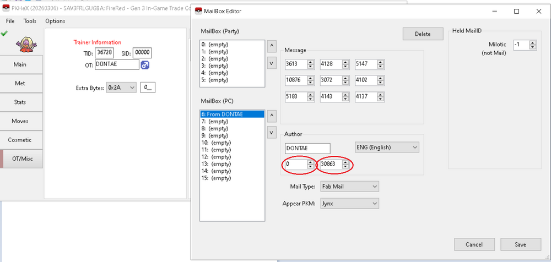Viewport: 551px width, 262px height.
Task: Increment the Held MailID Milotic value
Action: coord(533,43)
